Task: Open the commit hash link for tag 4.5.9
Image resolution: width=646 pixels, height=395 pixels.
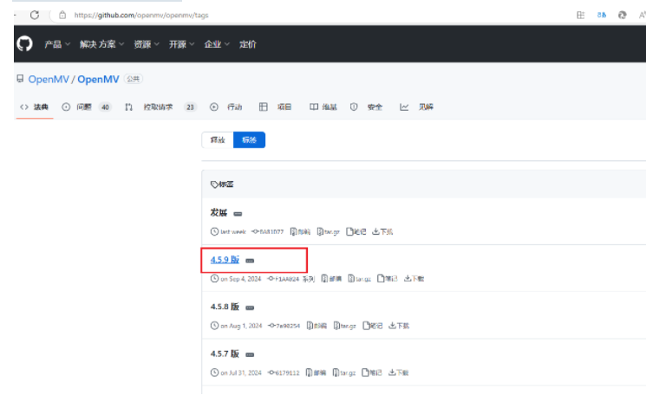Action: click(x=290, y=279)
